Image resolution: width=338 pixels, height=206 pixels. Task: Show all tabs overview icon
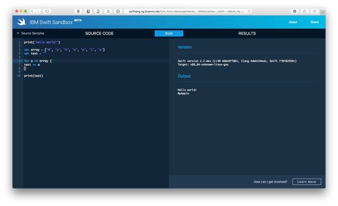click(x=314, y=11)
